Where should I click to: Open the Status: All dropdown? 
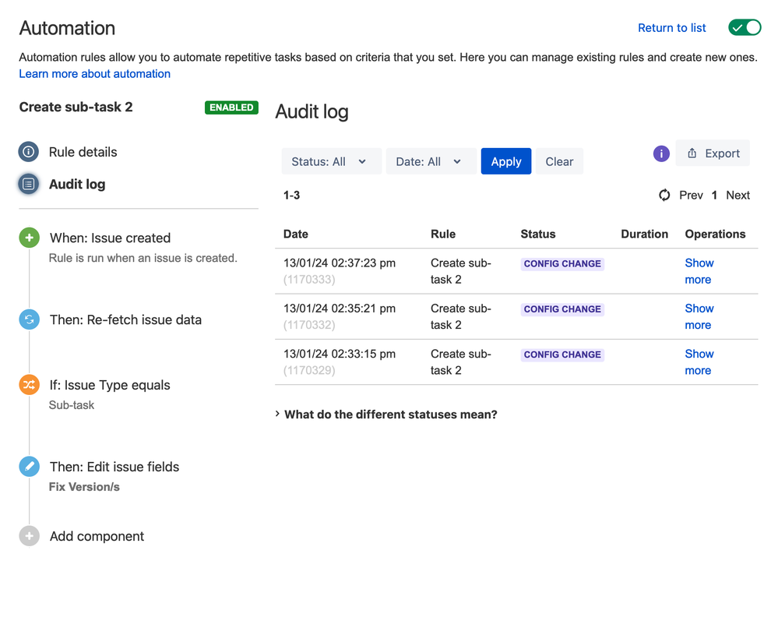click(332, 161)
